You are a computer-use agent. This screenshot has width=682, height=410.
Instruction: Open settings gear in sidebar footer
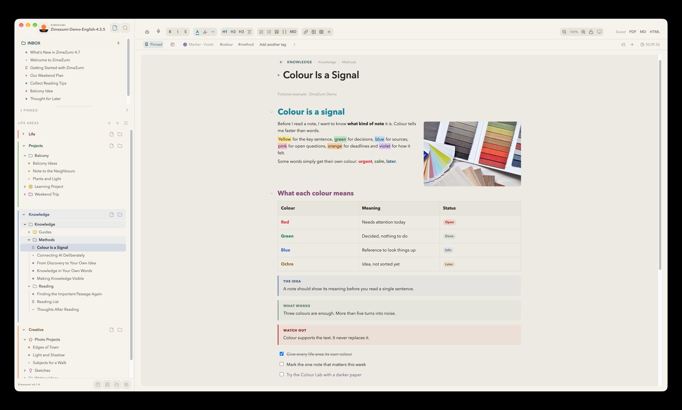[x=126, y=385]
